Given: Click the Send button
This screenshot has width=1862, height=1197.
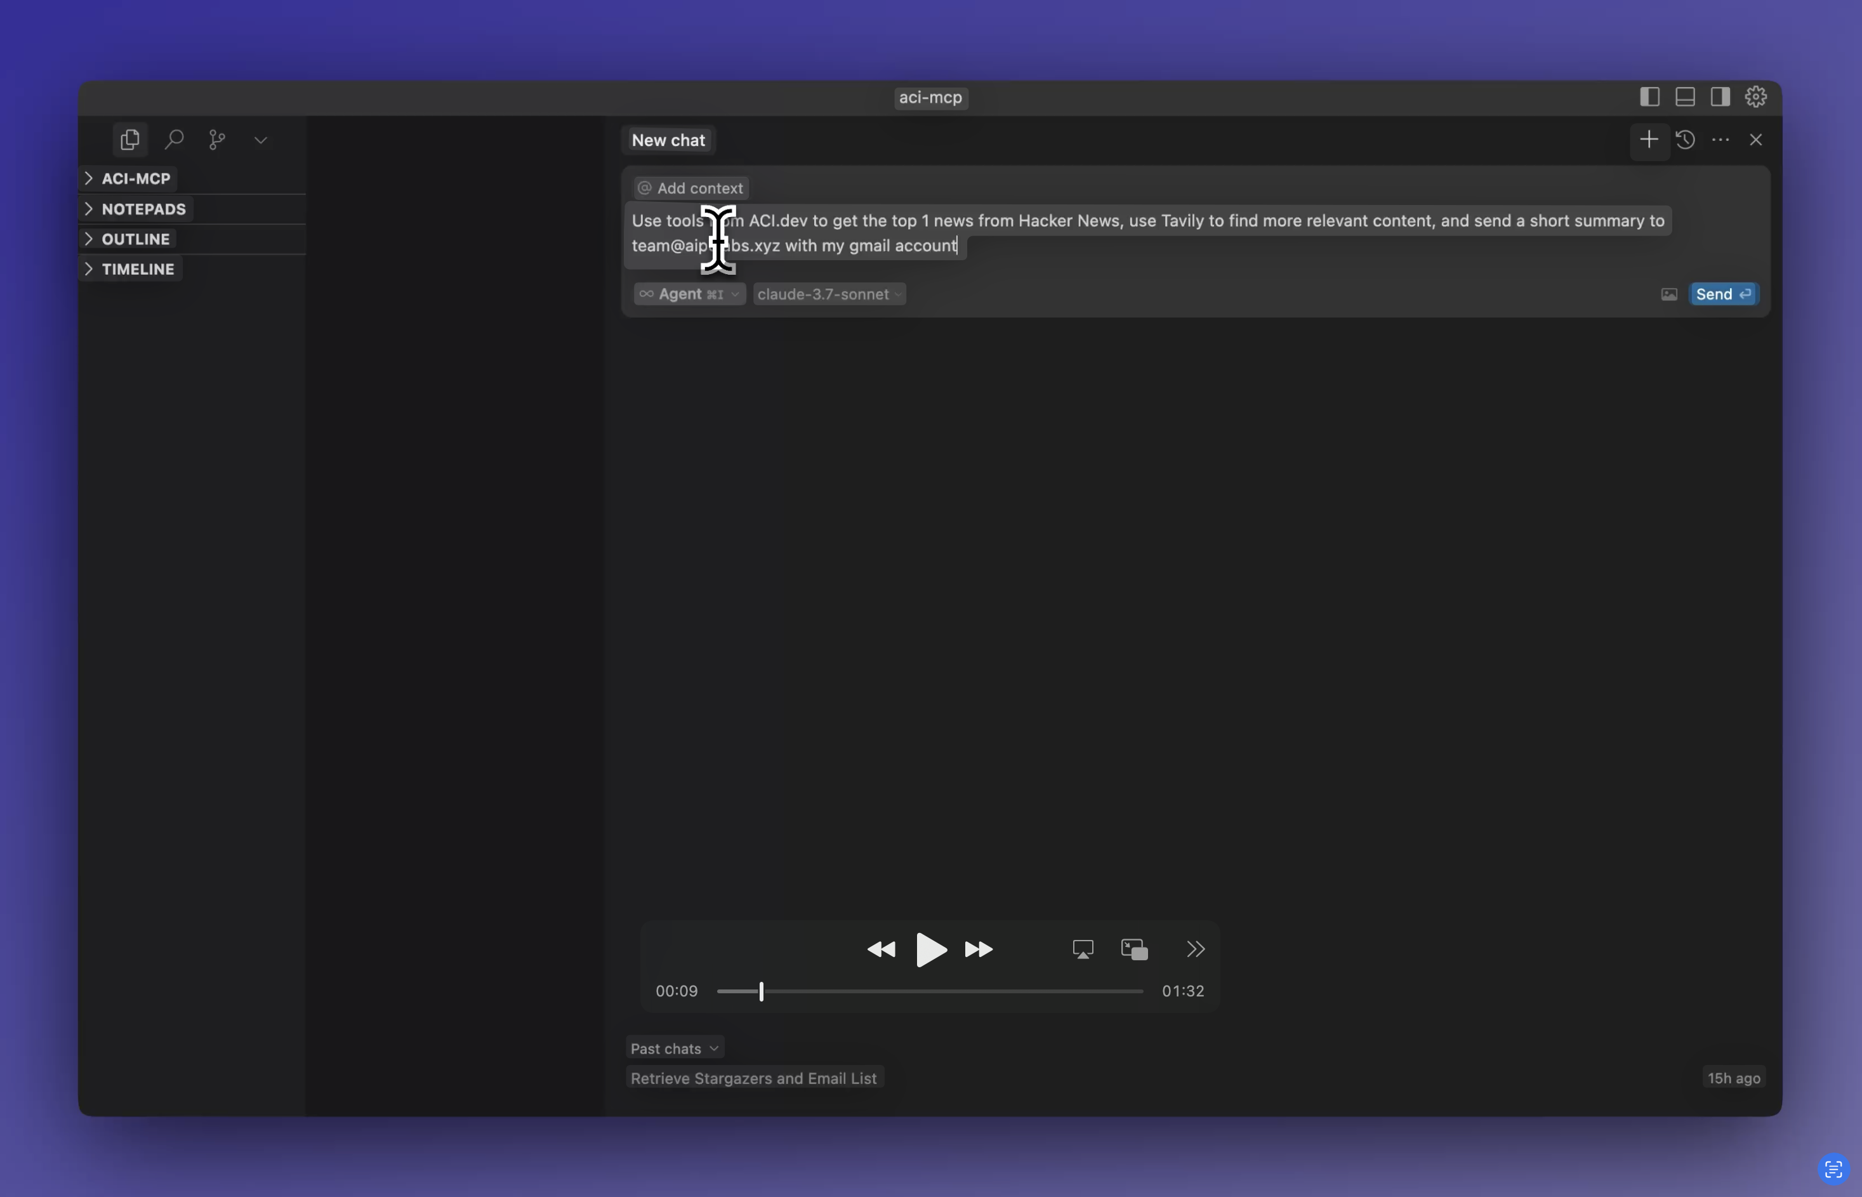Looking at the screenshot, I should tap(1723, 294).
